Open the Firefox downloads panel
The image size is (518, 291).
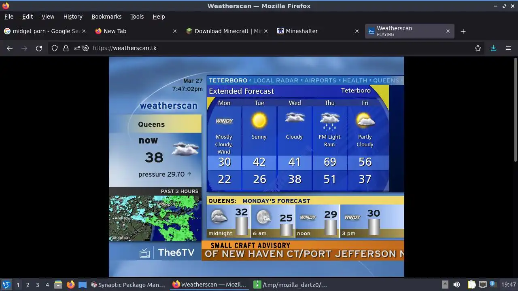[493, 48]
